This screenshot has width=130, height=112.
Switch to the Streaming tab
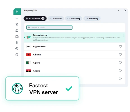pyautogui.click(x=74, y=18)
